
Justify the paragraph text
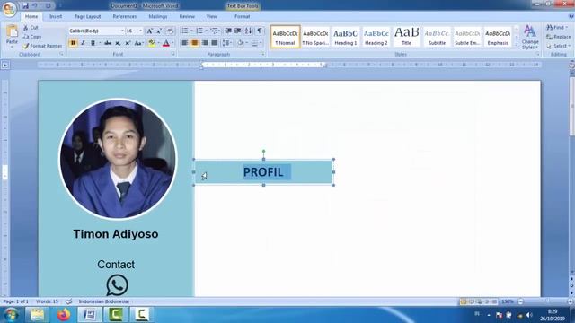point(215,43)
